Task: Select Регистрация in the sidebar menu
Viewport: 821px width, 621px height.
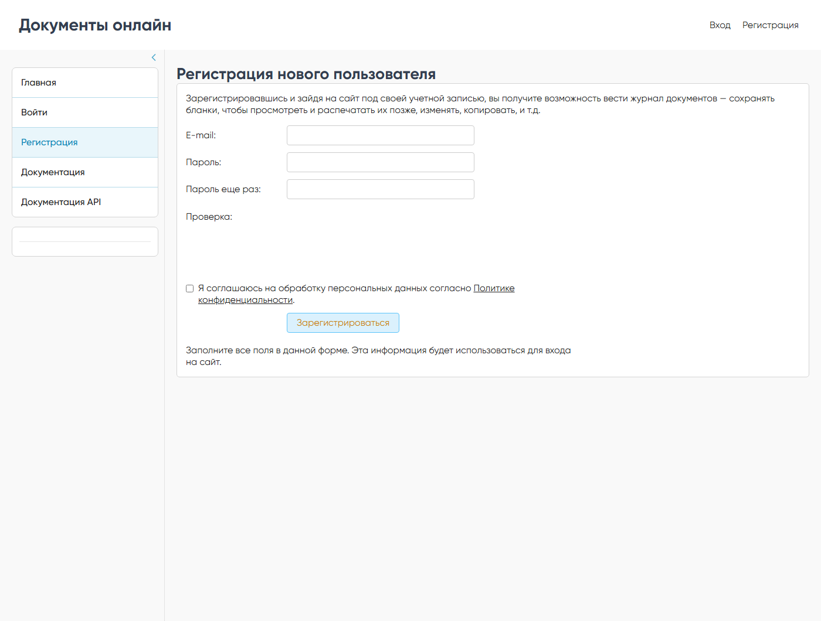Action: (x=85, y=142)
